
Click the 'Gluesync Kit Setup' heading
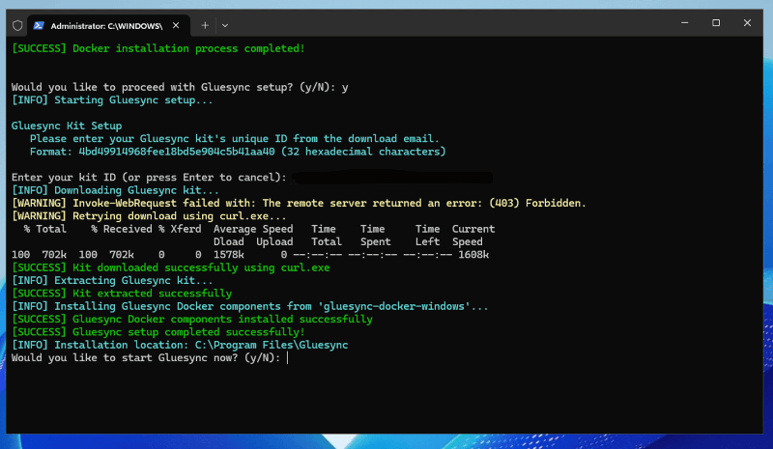coord(67,126)
